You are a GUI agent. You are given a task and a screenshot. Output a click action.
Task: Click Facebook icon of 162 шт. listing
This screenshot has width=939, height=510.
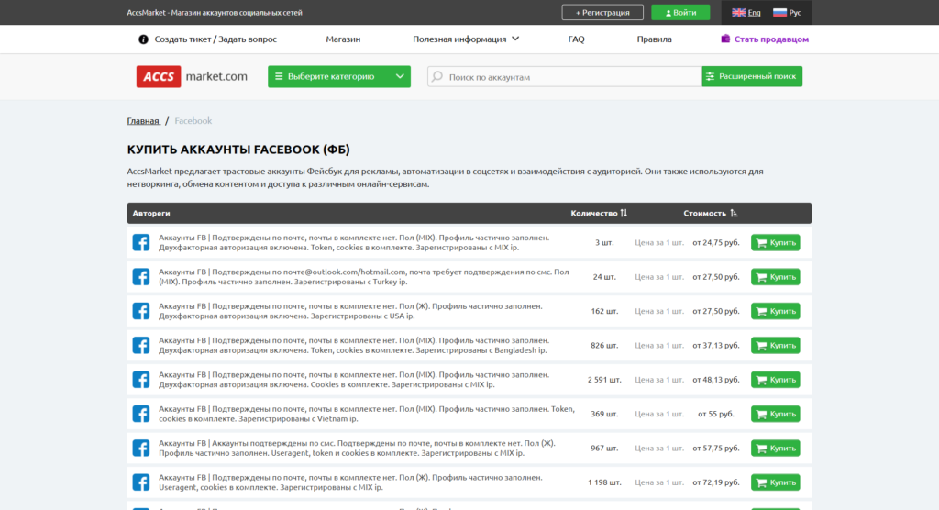click(x=141, y=310)
